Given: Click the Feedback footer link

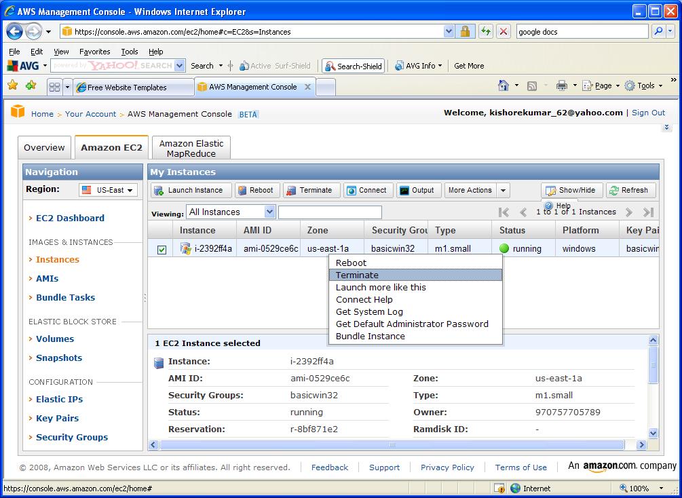Looking at the screenshot, I should click(x=330, y=467).
